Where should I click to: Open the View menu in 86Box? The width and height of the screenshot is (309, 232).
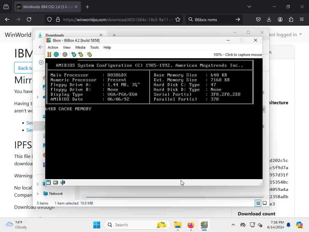[x=67, y=47]
